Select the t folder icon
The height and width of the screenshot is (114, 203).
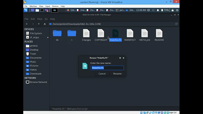pos(72,33)
